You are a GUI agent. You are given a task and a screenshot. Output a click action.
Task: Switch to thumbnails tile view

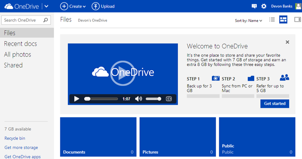283,19
